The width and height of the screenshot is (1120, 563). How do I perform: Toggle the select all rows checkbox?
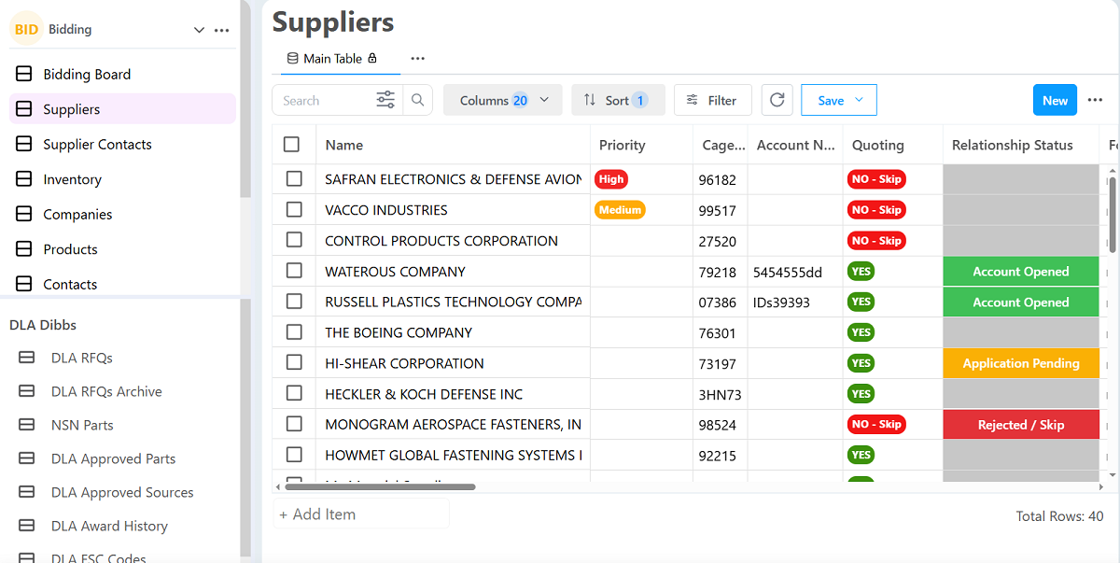point(291,144)
